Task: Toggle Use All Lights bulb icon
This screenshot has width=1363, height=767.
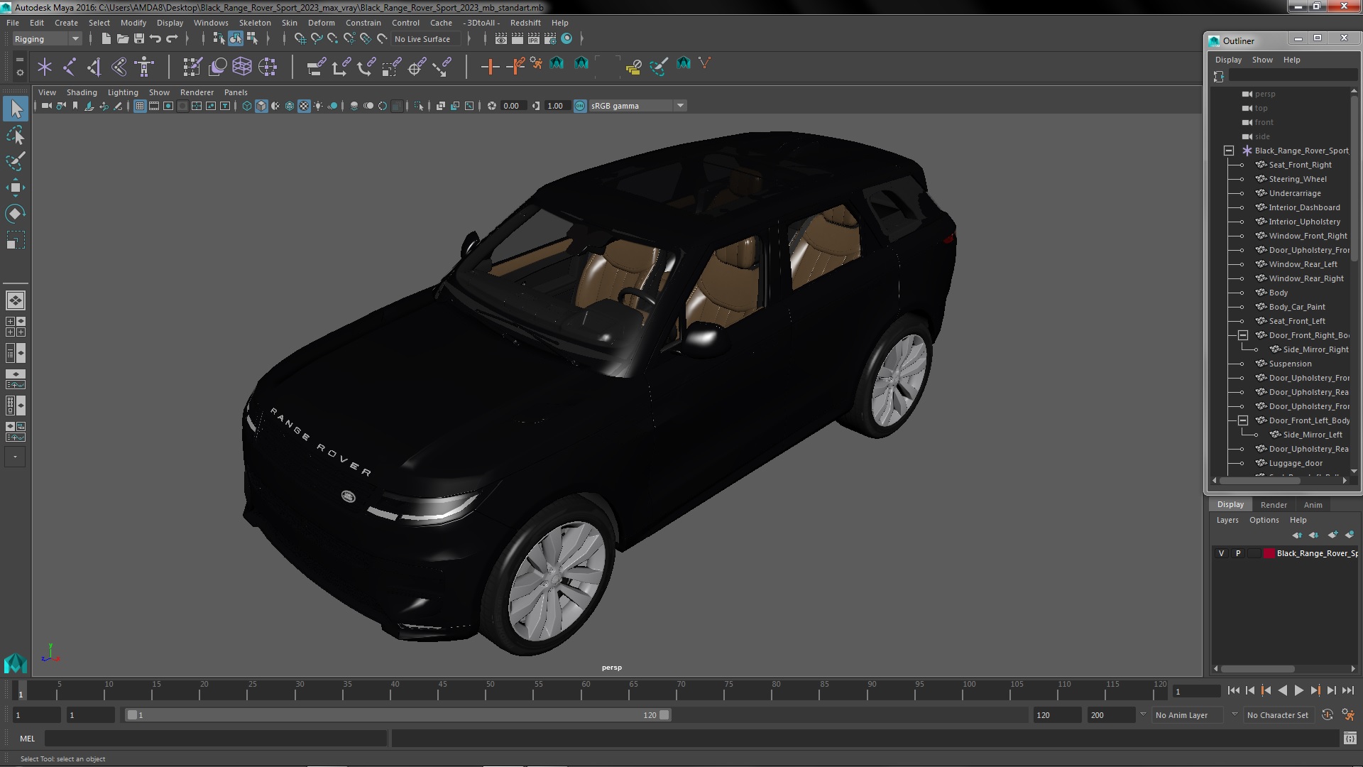Action: click(x=318, y=106)
